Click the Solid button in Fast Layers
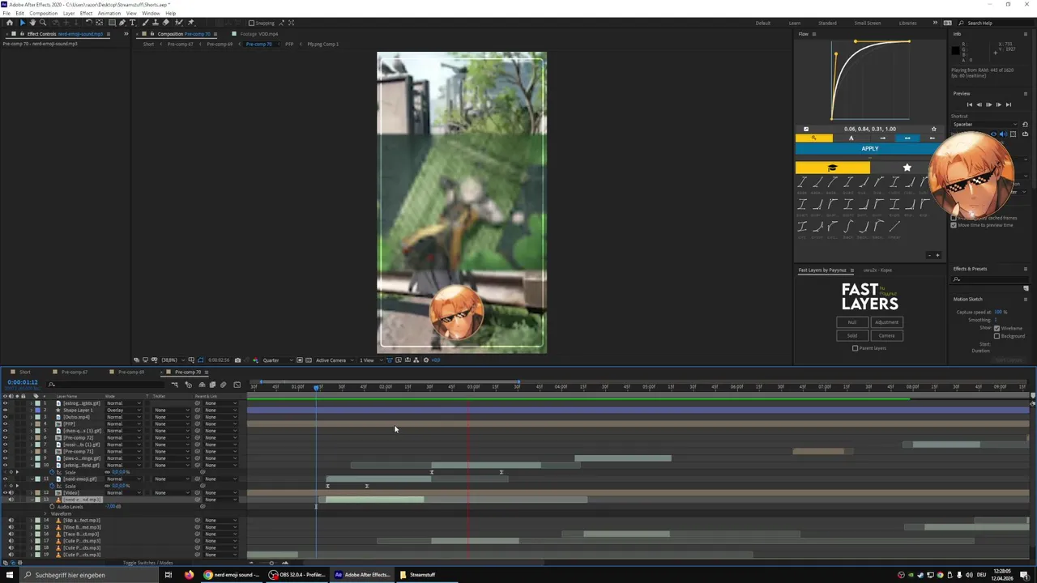This screenshot has width=1037, height=583. pyautogui.click(x=852, y=335)
